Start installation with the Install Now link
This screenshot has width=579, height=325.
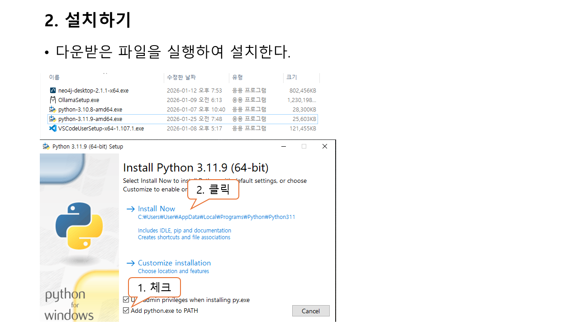(157, 209)
